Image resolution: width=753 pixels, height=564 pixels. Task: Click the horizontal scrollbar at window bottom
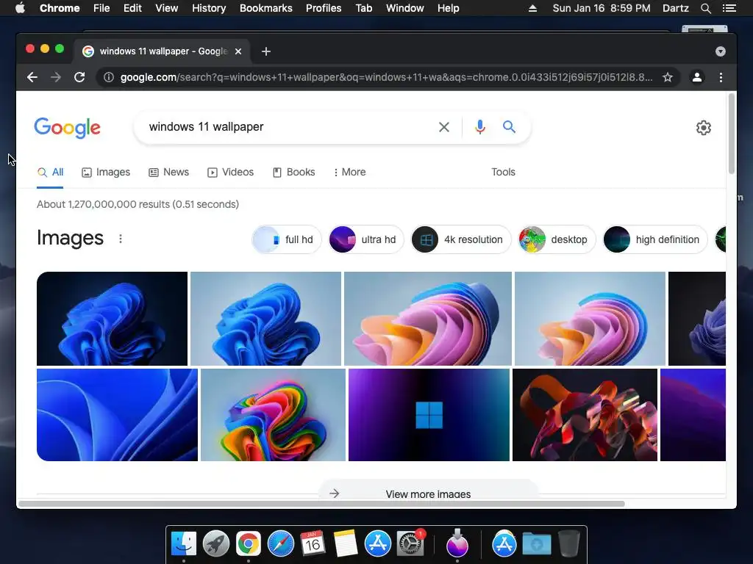321,504
